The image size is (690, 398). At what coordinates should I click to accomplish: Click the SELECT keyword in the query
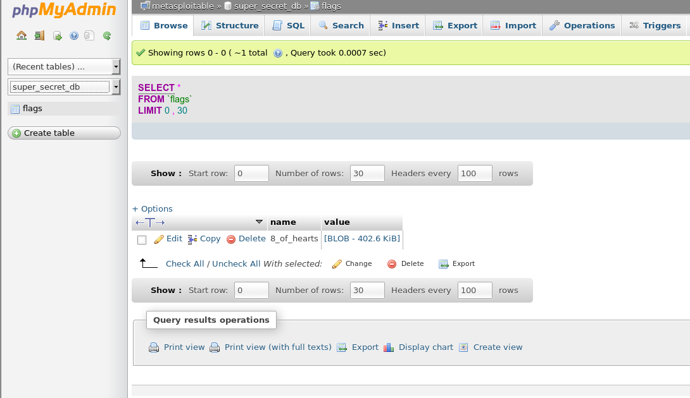pos(156,88)
